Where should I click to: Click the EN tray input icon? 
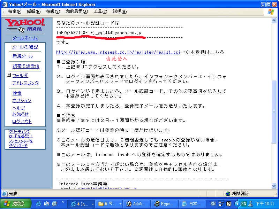[243, 204]
